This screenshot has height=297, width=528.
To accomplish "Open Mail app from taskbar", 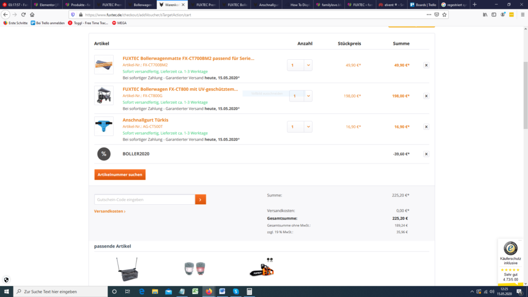I will pos(169,291).
